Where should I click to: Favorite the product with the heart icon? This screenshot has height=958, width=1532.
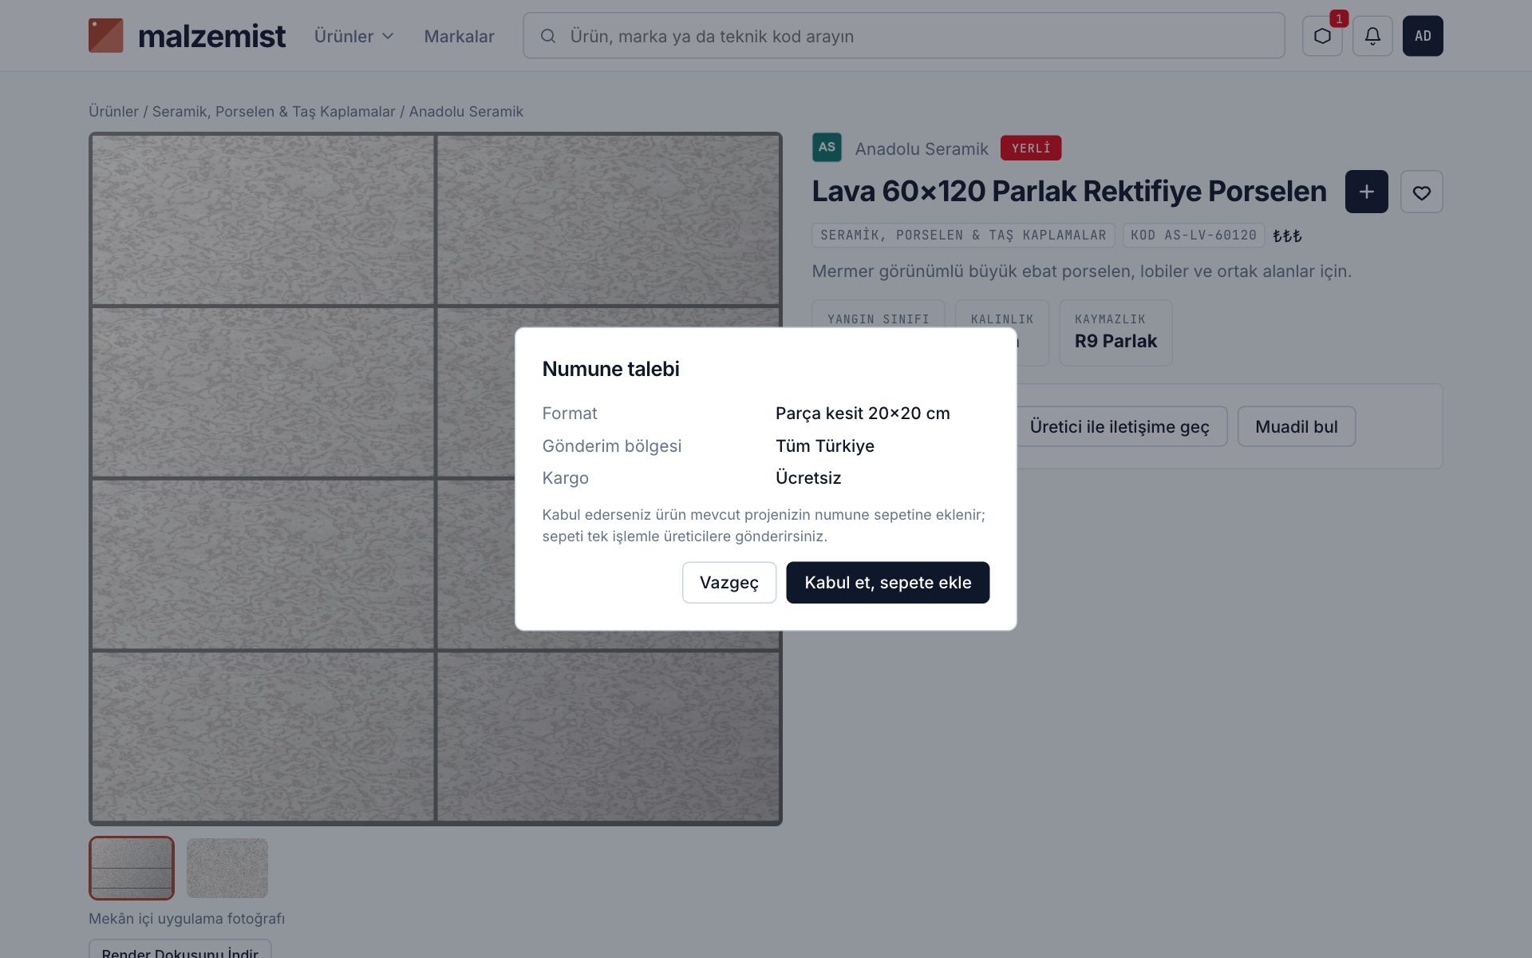pos(1421,192)
